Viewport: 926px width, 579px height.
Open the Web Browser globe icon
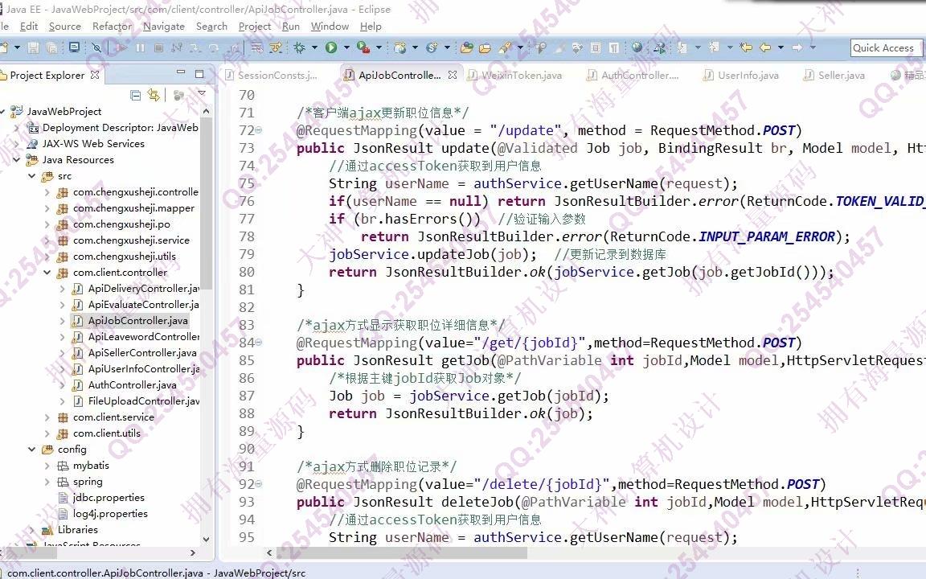[x=637, y=47]
